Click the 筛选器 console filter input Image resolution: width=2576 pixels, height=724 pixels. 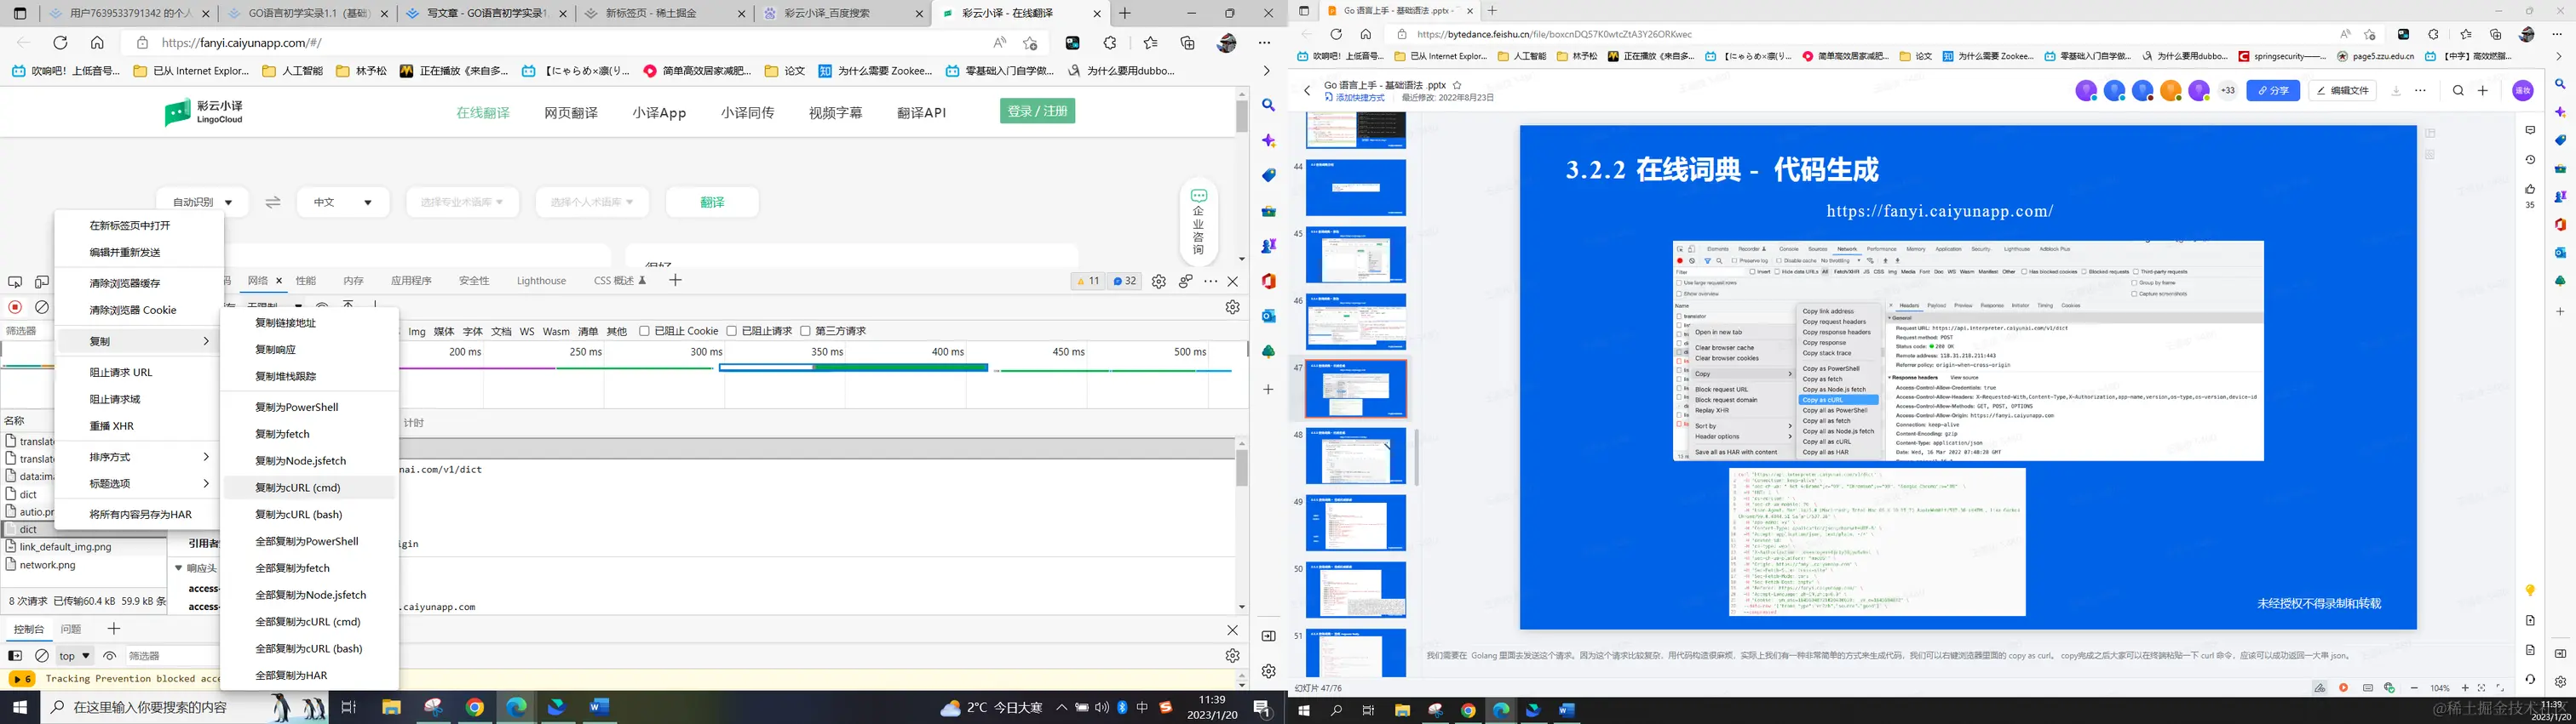[x=172, y=656]
